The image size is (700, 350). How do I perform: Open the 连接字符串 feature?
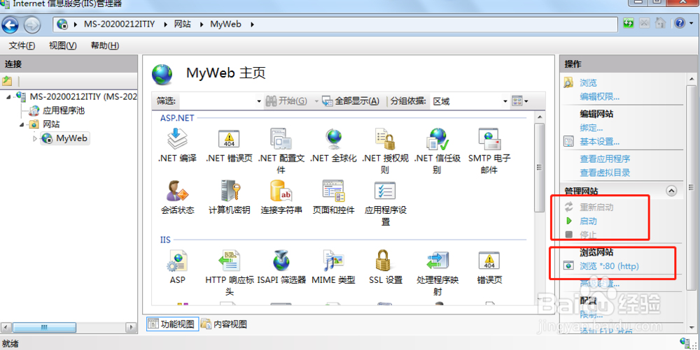pos(281,197)
